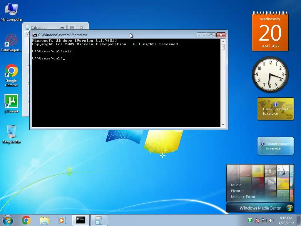Click the analog clock gadget
The image size is (301, 226).
[270, 74]
